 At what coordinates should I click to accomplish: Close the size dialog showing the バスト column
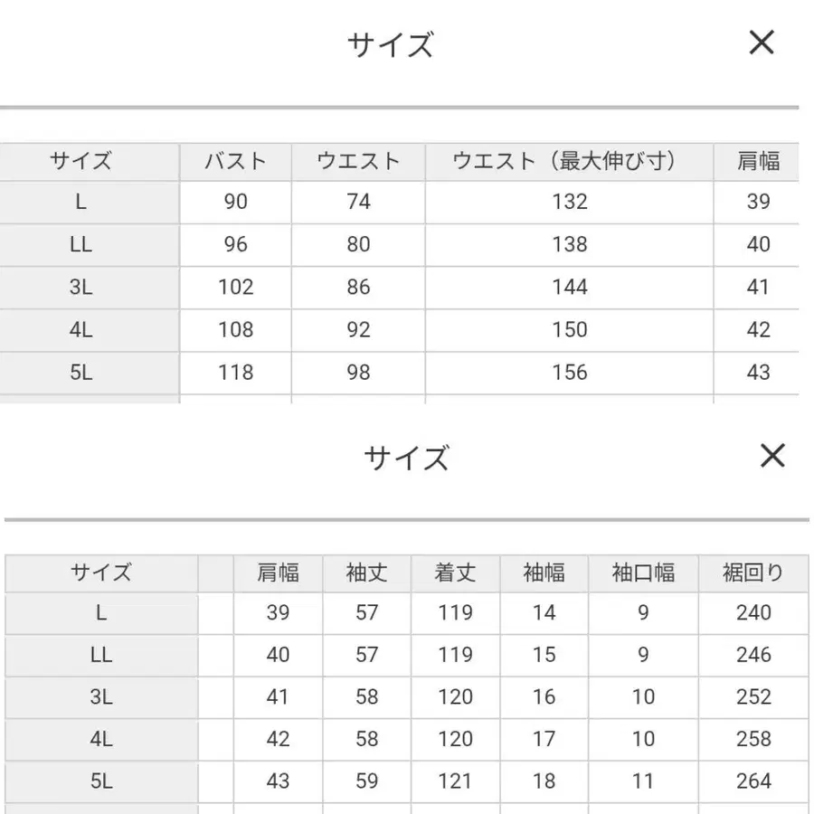(762, 43)
